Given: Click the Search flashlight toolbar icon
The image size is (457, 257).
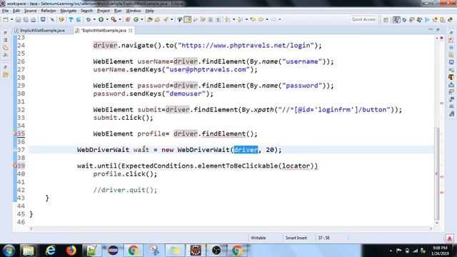Looking at the screenshot, I should tap(166, 19).
